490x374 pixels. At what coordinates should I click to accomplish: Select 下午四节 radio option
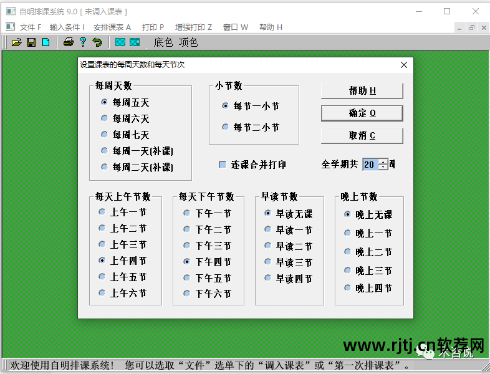coord(208,262)
